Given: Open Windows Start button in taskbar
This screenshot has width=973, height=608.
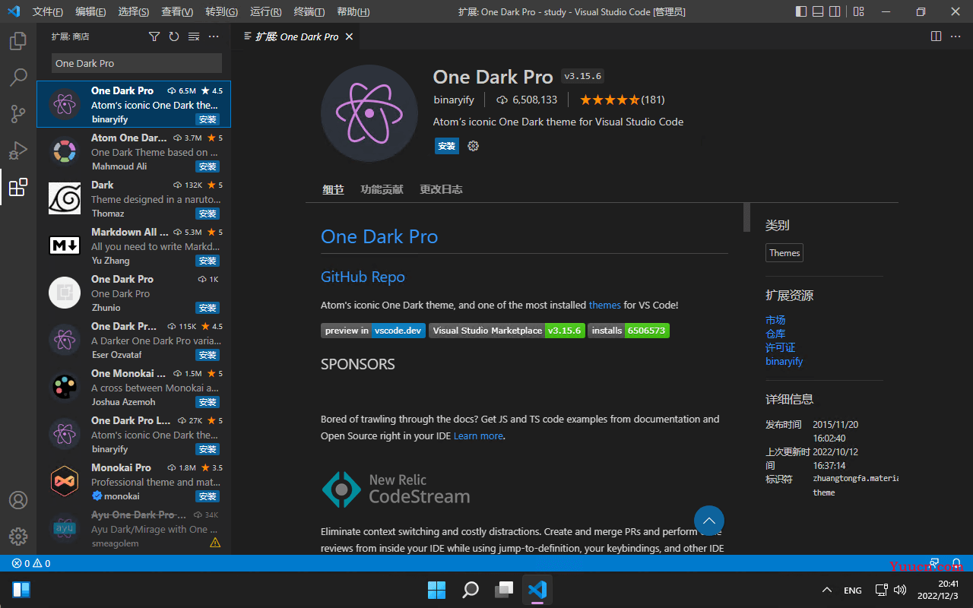Looking at the screenshot, I should (437, 590).
